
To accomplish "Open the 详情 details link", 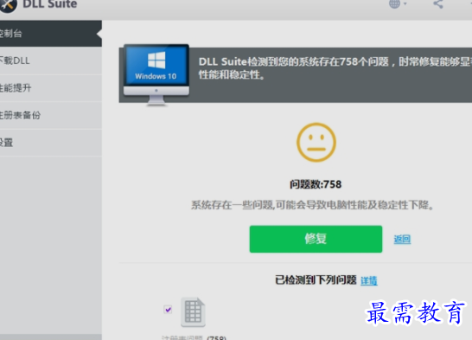I will point(369,280).
